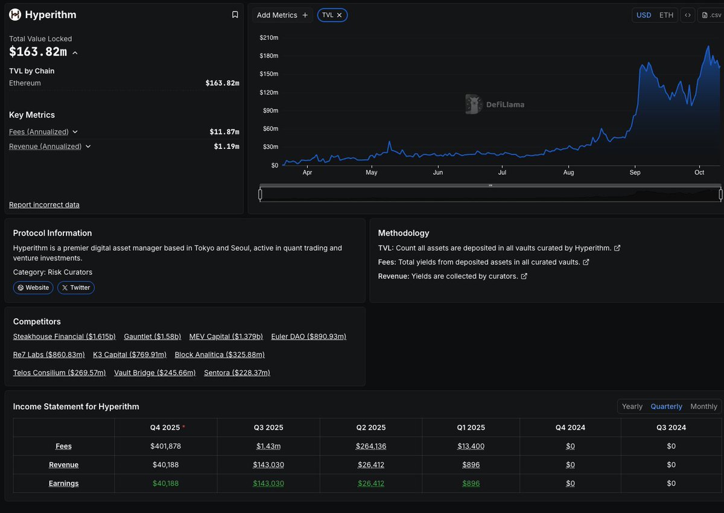Open competitor Steakhouse Financial
The image size is (724, 513).
[x=65, y=336]
